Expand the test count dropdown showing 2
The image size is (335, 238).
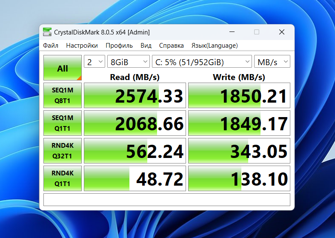pos(94,62)
